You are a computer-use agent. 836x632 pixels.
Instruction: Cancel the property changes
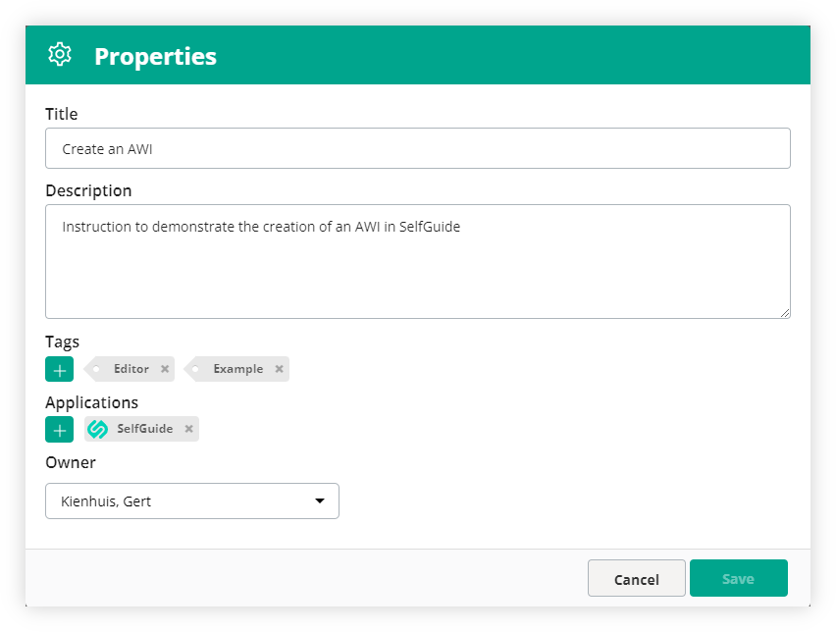click(636, 578)
